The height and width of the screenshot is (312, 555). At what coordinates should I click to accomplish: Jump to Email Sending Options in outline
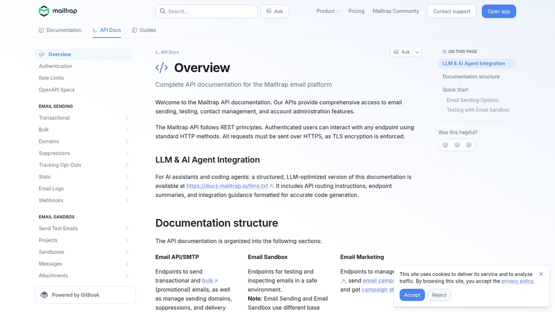[x=472, y=100]
